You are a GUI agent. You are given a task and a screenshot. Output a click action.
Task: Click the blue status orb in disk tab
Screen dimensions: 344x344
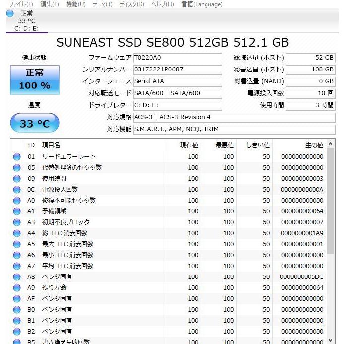point(10,13)
